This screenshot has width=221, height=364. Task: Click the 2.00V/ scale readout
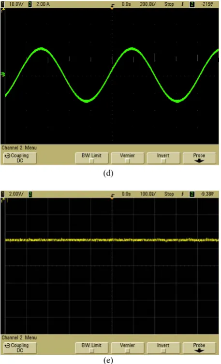[16, 194]
